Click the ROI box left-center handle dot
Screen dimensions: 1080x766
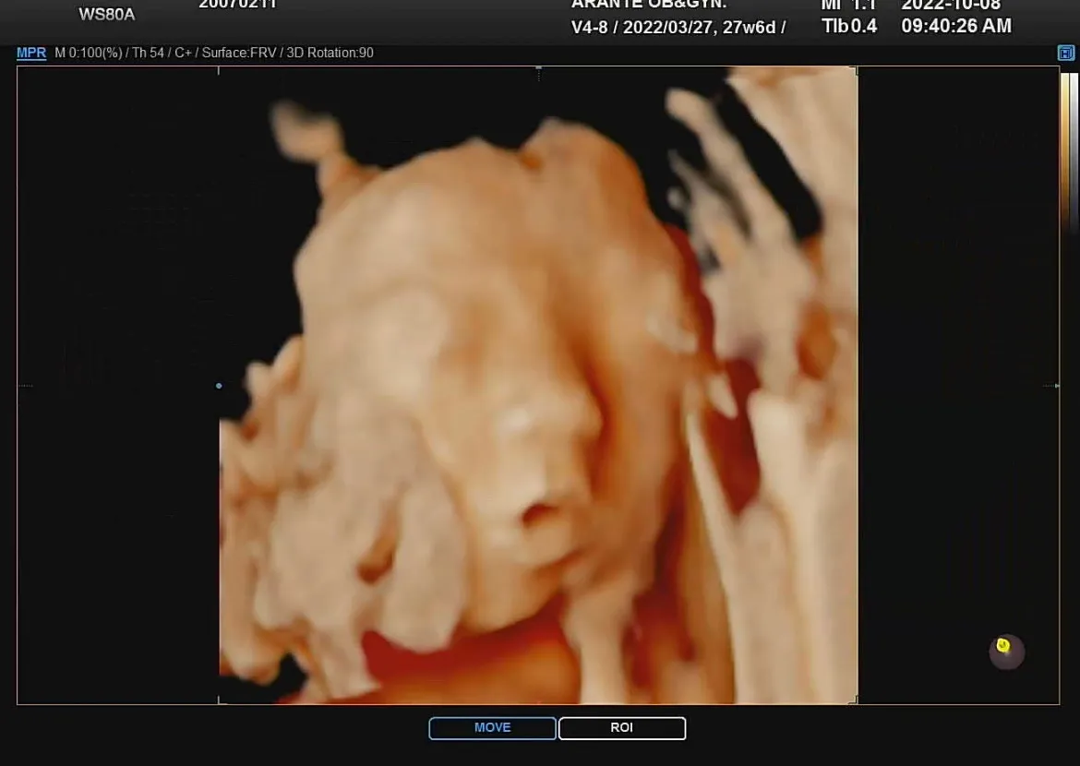point(219,386)
